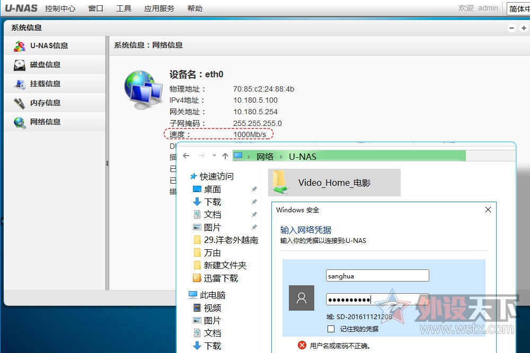Open 工具 menu

[x=123, y=8]
